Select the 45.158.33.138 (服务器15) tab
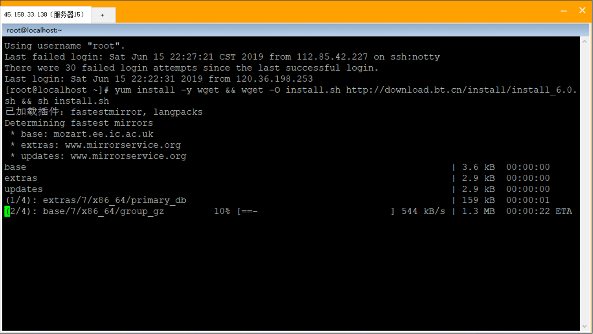593x334 pixels. [45, 15]
